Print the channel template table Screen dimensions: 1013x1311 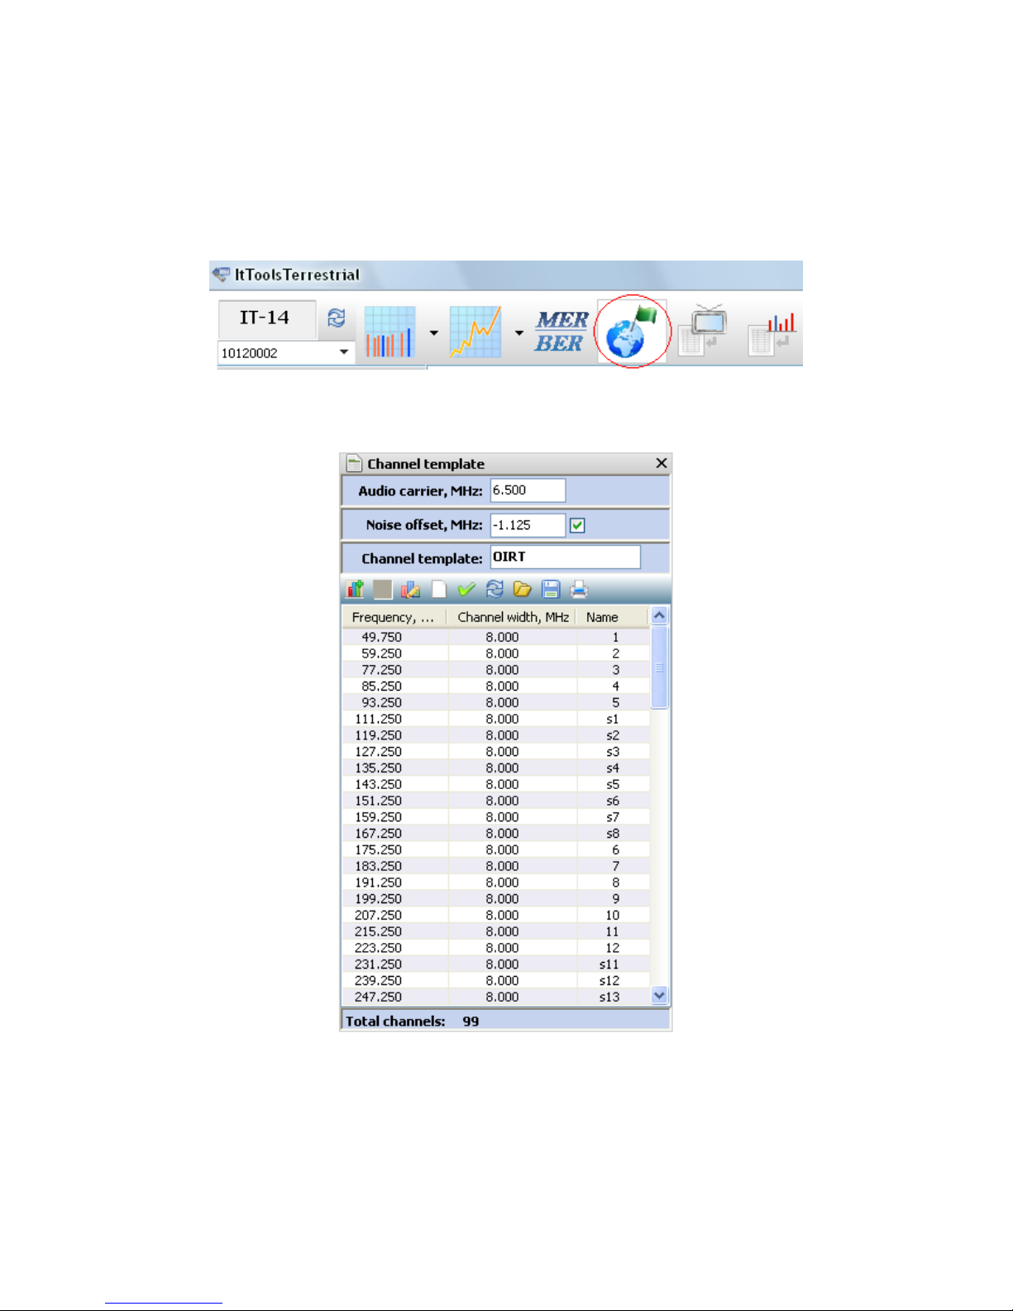pyautogui.click(x=579, y=589)
